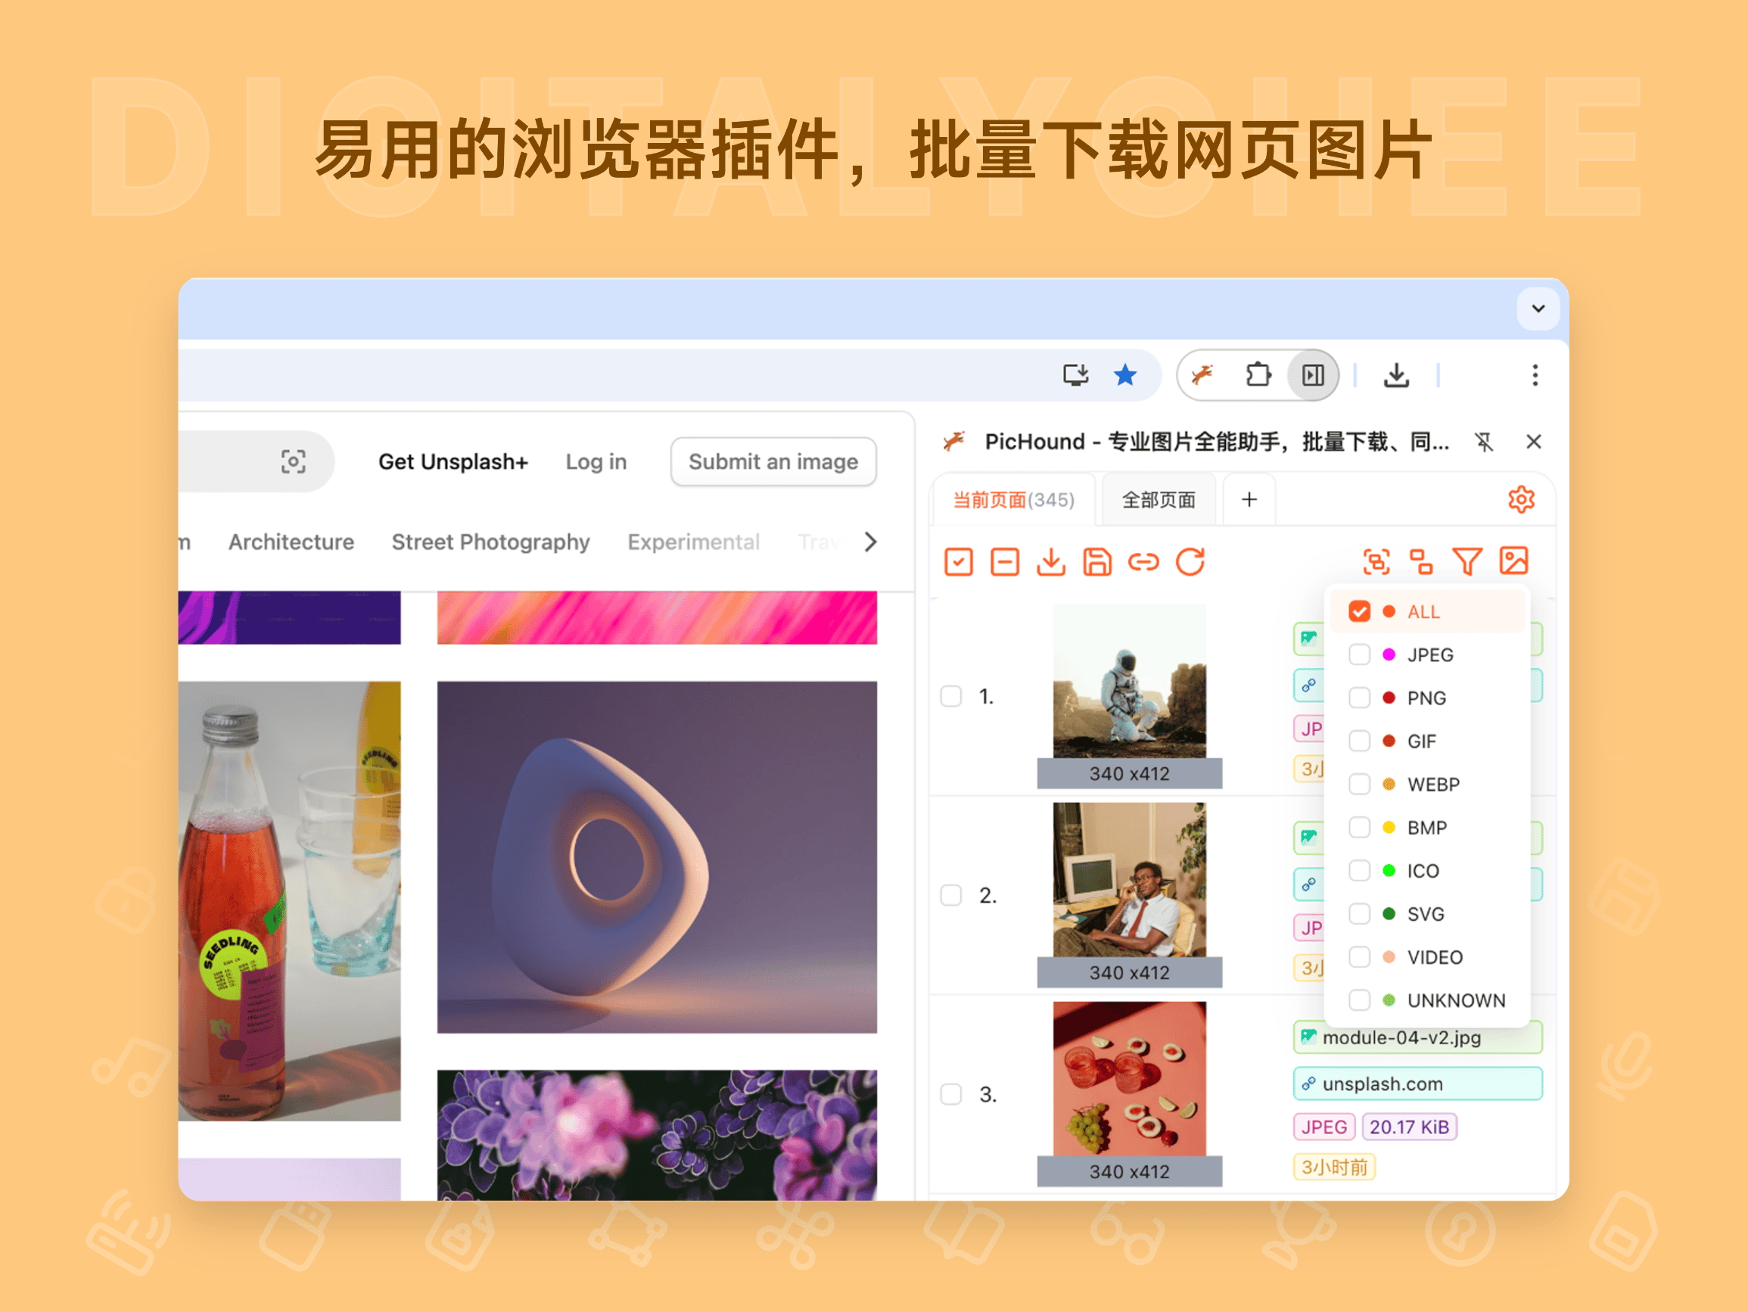This screenshot has width=1748, height=1312.
Task: Click the right arrow next to Experimental categories
Action: point(870,543)
